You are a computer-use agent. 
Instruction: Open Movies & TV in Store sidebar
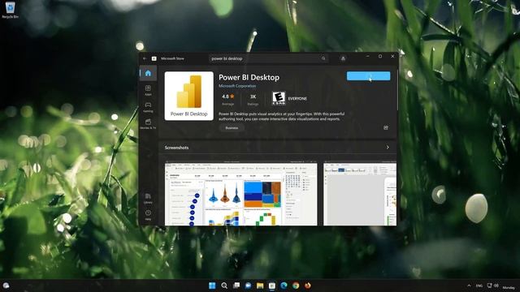click(148, 124)
